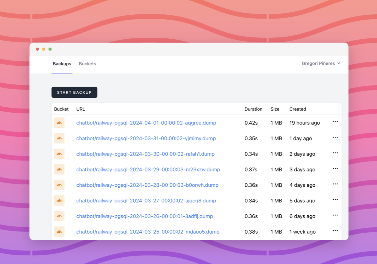The image size is (377, 264).
Task: Click the 1 MB size in the aqgrce.dump row
Action: [276, 123]
